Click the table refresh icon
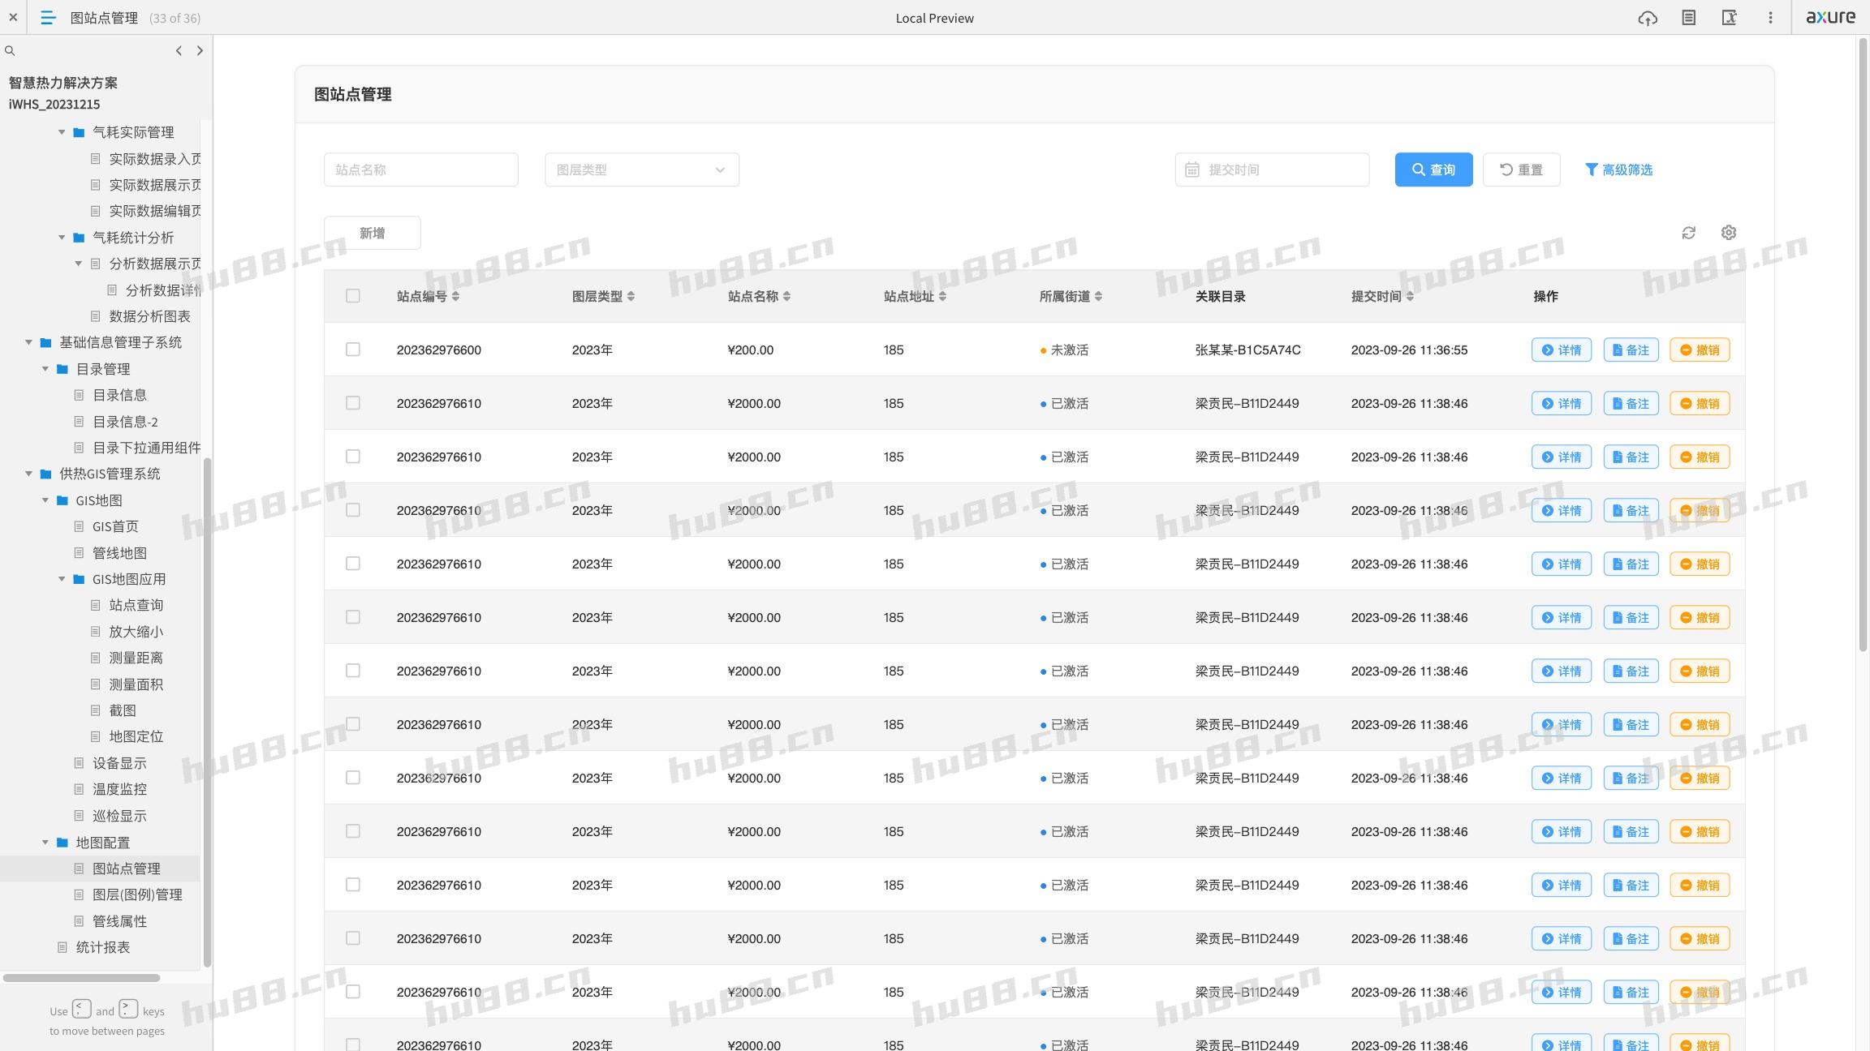Screen dimensions: 1870x1051 (1688, 233)
